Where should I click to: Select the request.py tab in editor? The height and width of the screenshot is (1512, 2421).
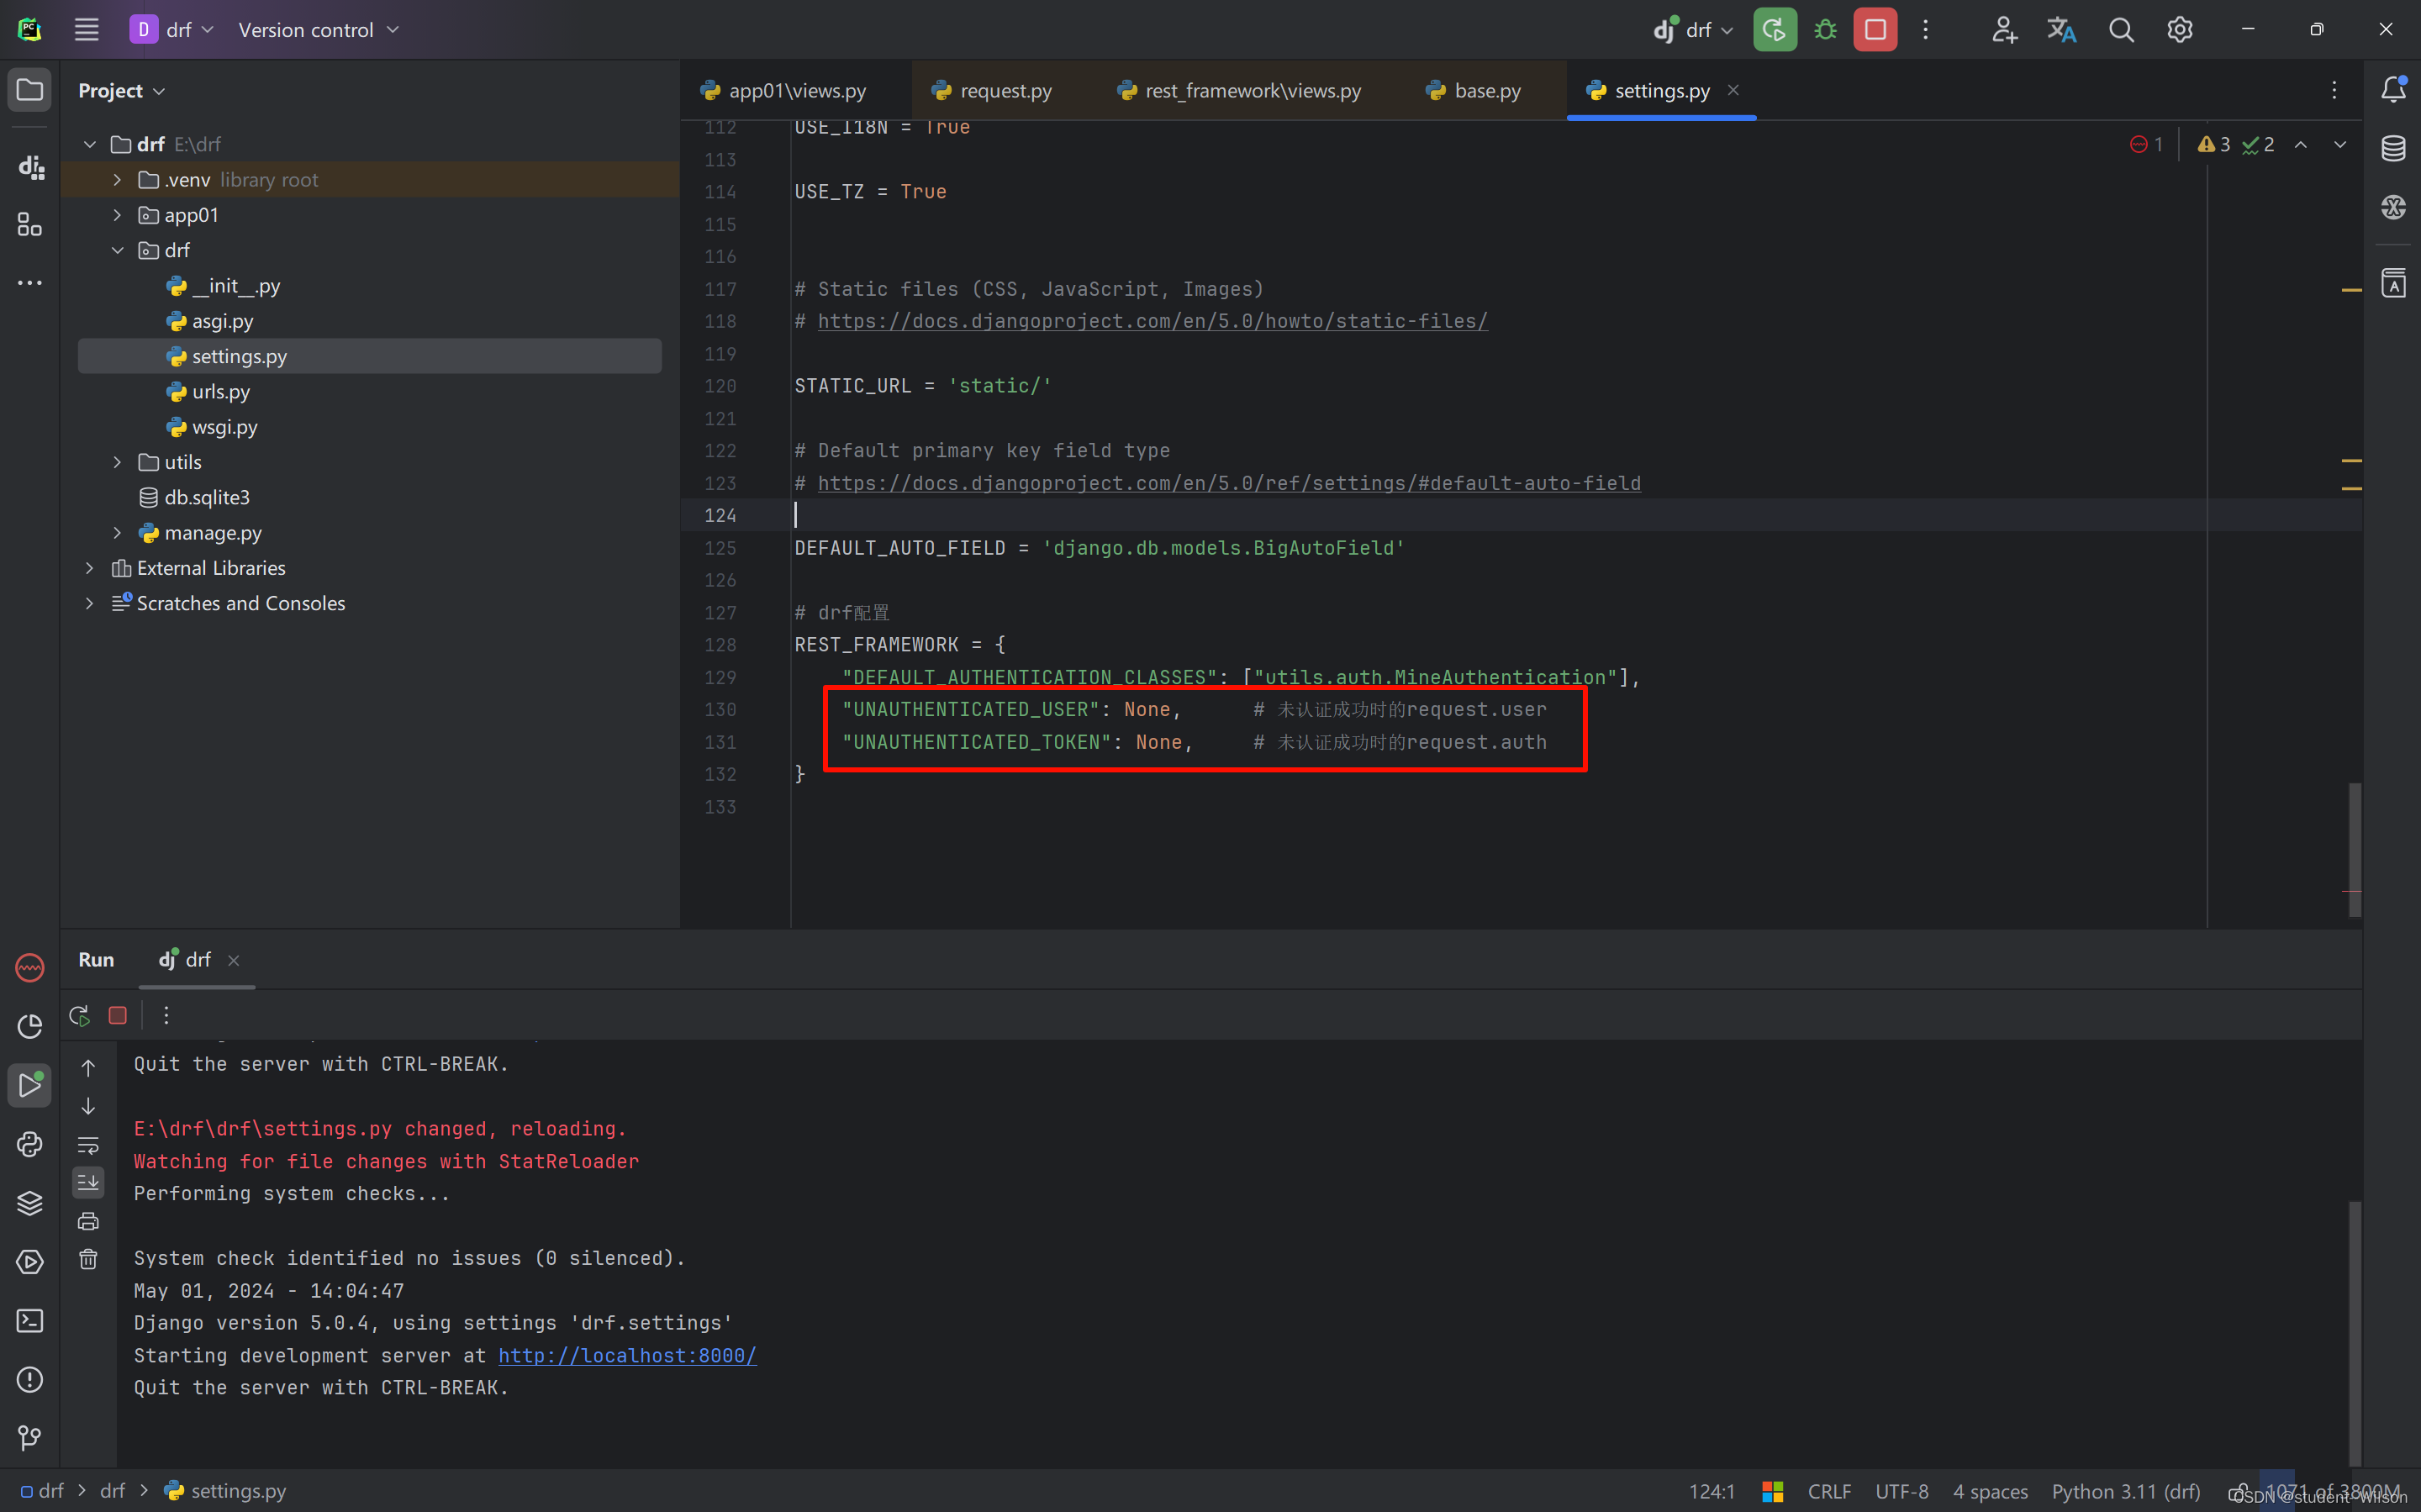pyautogui.click(x=994, y=91)
